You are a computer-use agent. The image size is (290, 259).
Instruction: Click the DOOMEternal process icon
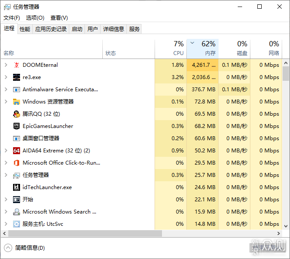click(x=17, y=65)
